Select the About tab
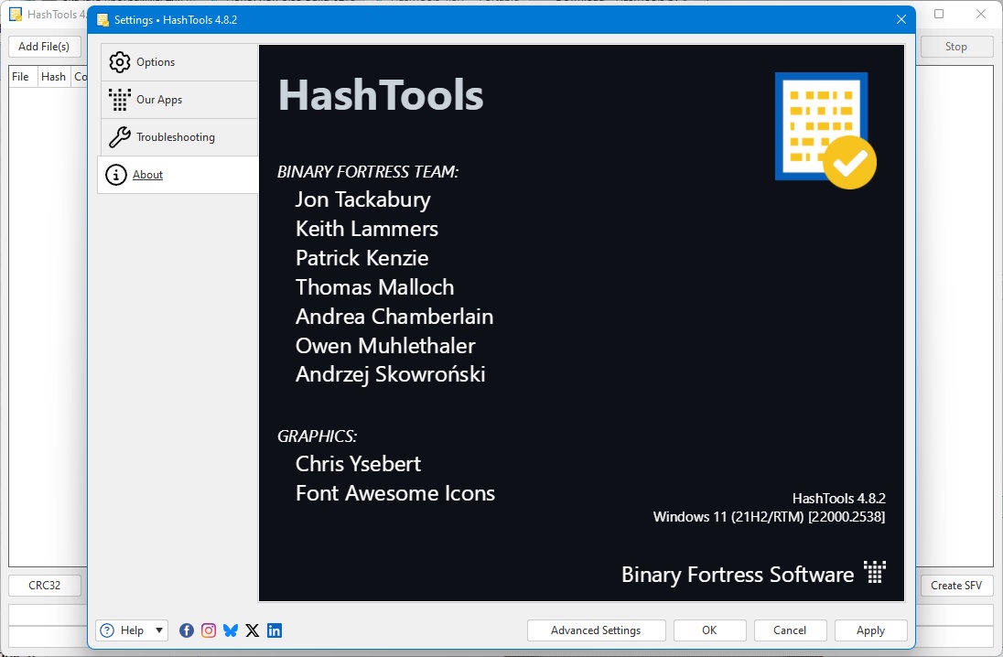Image resolution: width=1003 pixels, height=657 pixels. (178, 175)
